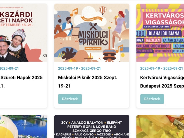This screenshot has width=184, height=138.
Task: Click the Kertvárosi Vigasságok date range text
Action: click(x=162, y=68)
